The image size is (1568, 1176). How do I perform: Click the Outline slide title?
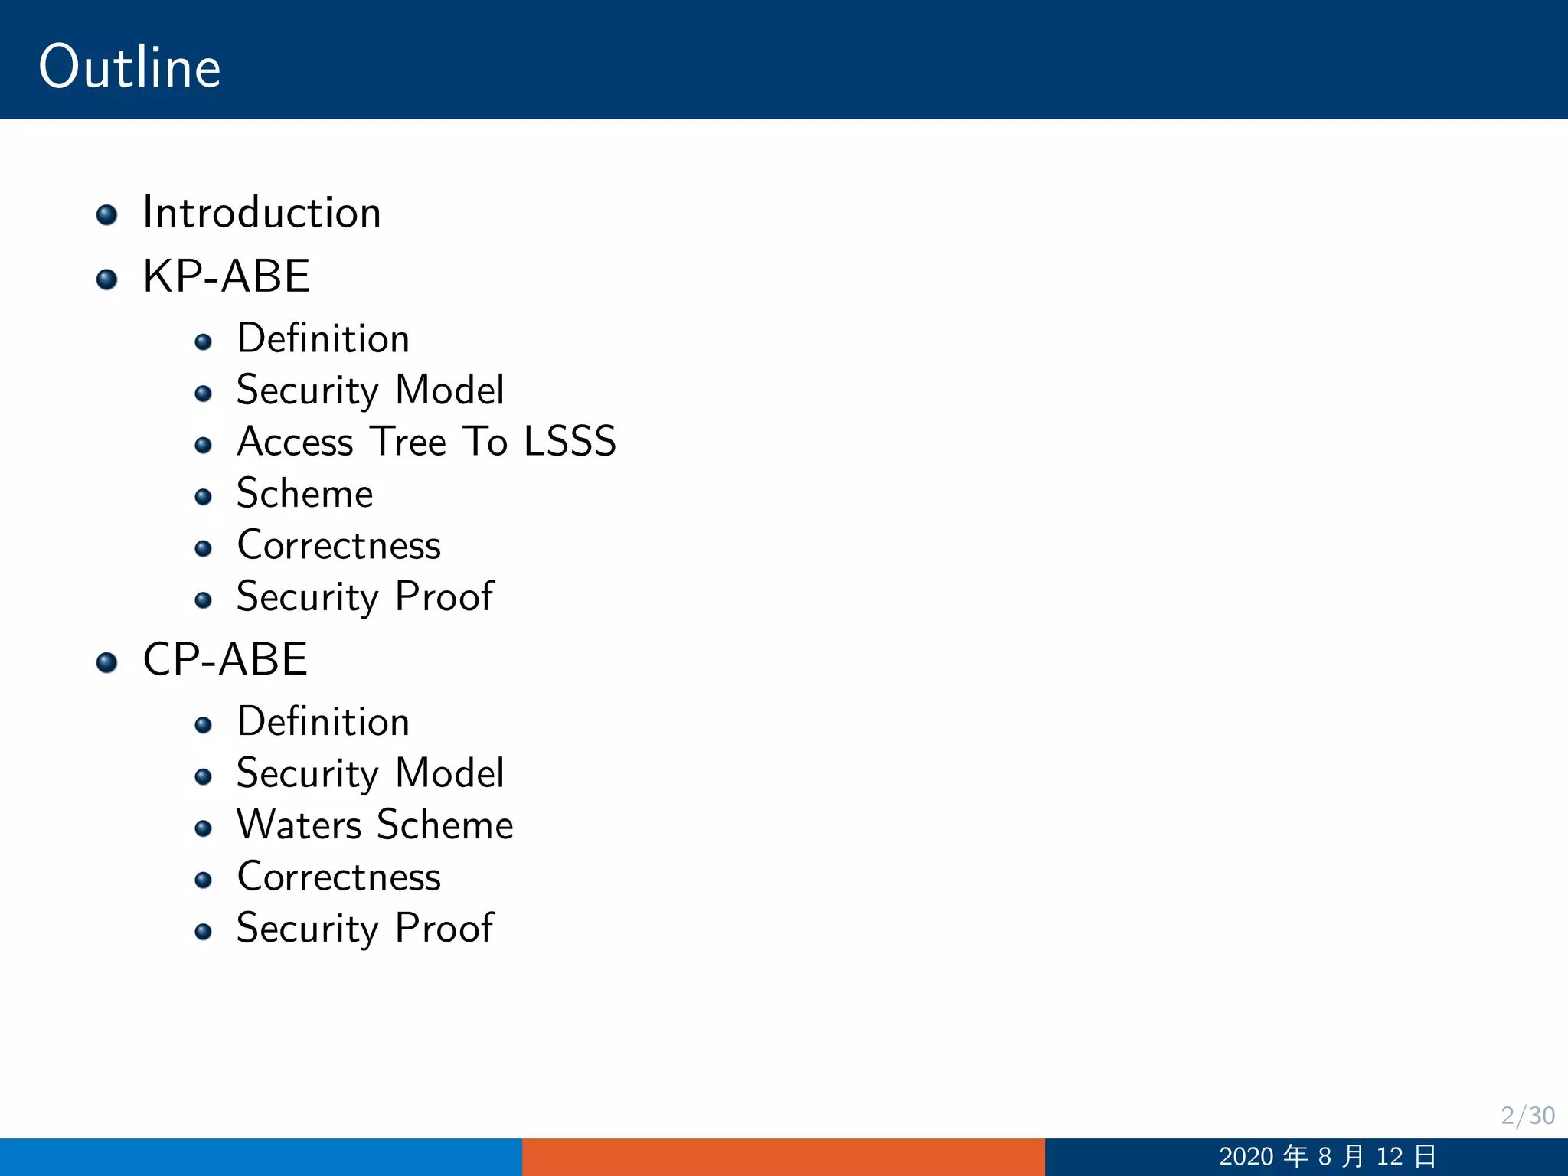pos(130,67)
